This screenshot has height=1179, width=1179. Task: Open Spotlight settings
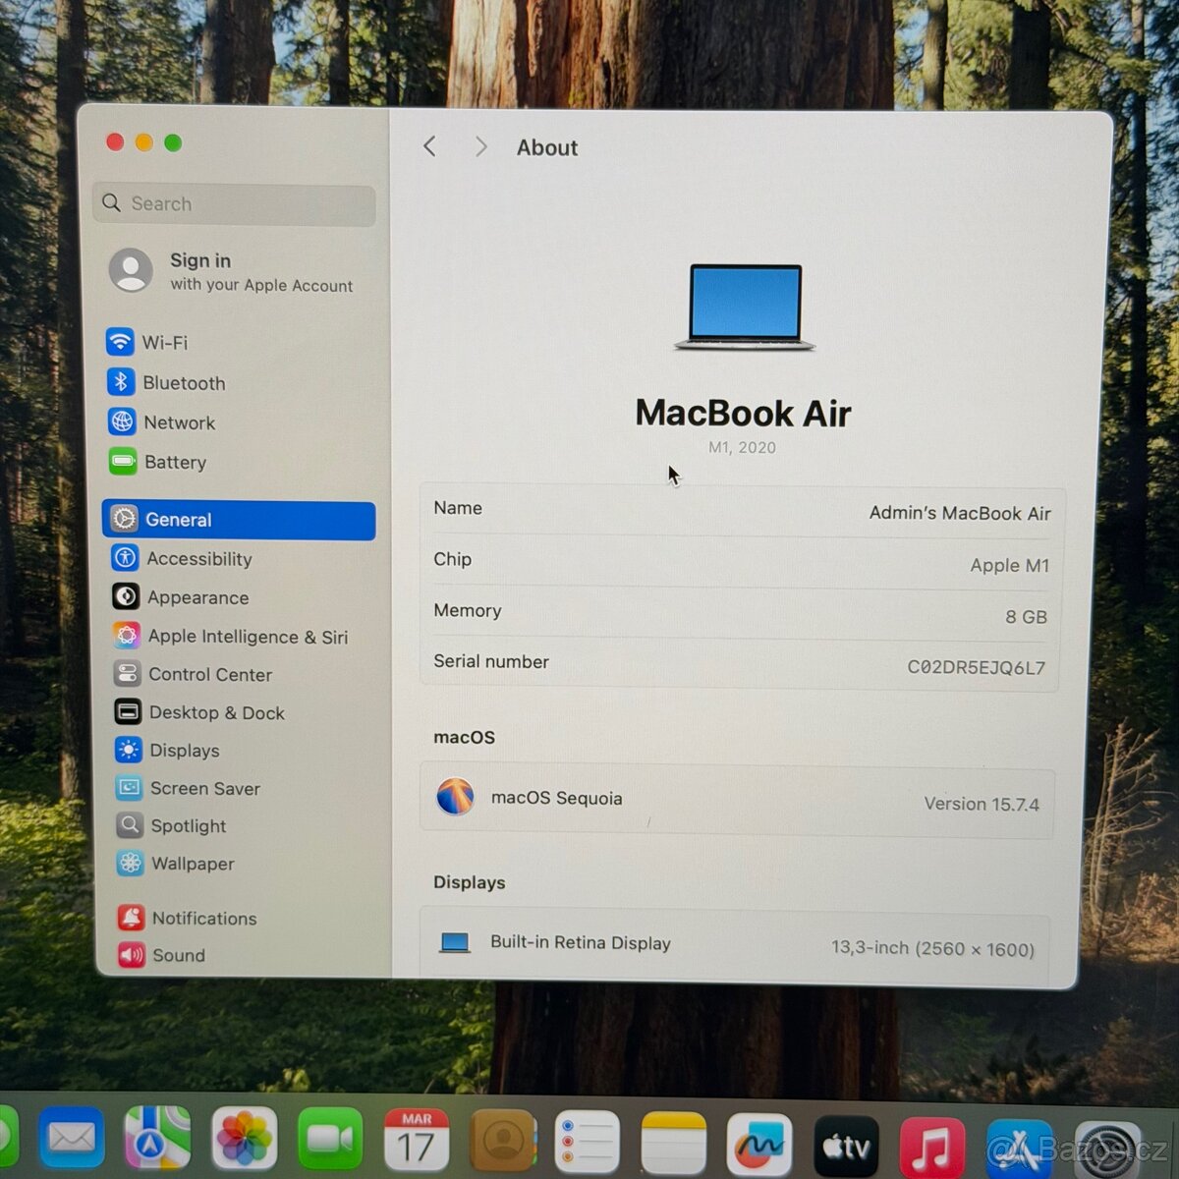click(x=171, y=825)
